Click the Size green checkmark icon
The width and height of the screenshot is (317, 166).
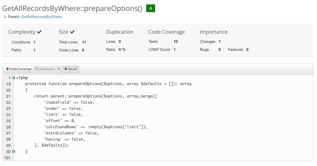coord(72,32)
